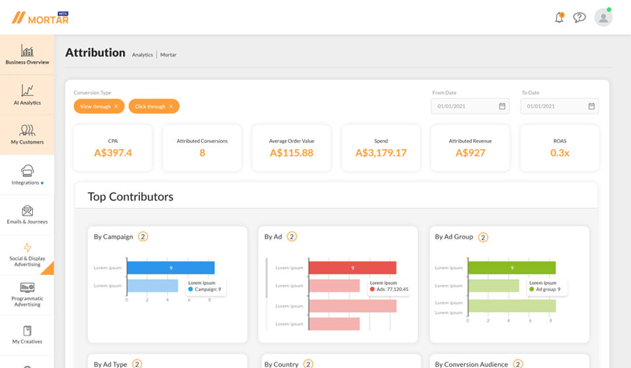Click the CPA metric card

[112, 148]
